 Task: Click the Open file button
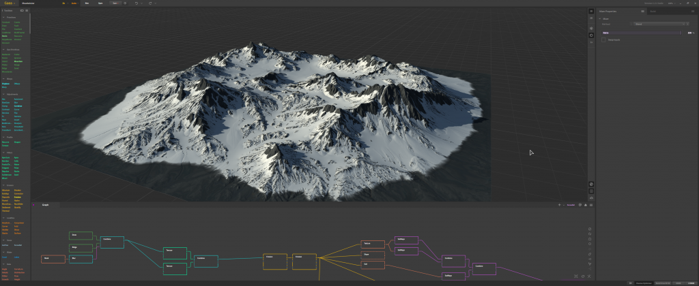click(100, 3)
